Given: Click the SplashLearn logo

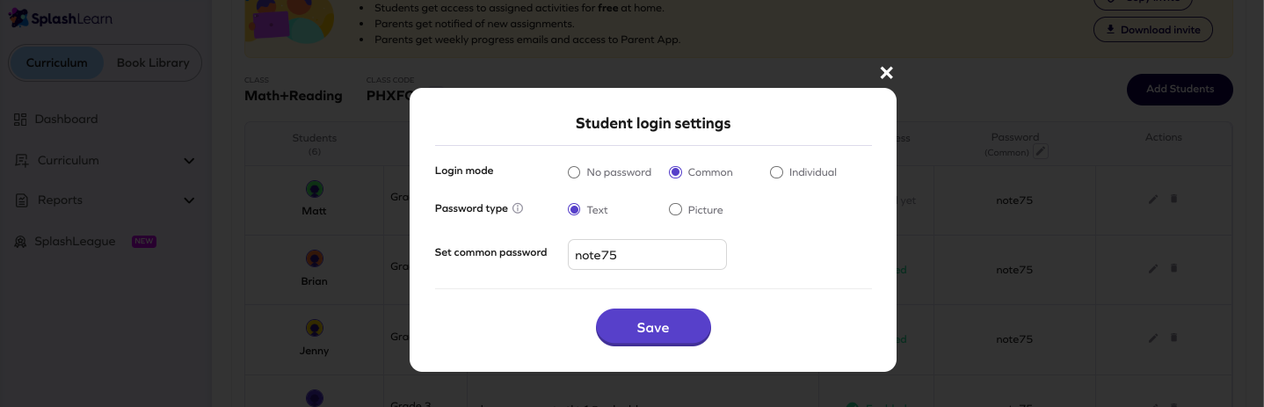Looking at the screenshot, I should point(60,18).
